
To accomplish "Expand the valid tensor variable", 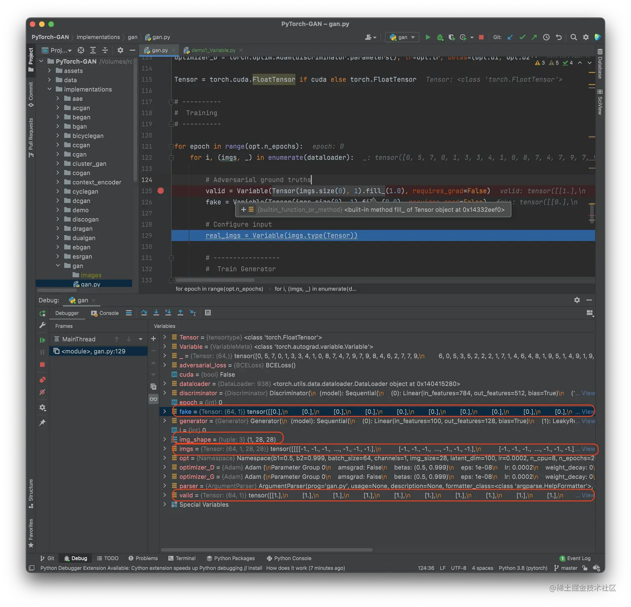I will pyautogui.click(x=165, y=495).
